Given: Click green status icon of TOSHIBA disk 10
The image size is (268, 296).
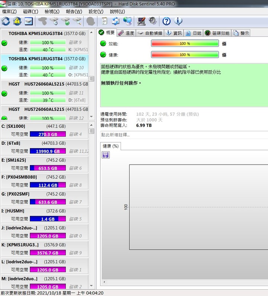Looking at the screenshot, I should pos(4,68).
